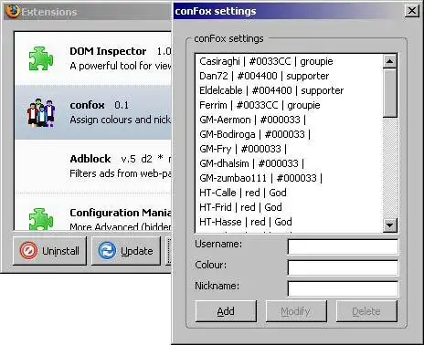Close the conFox settings dialog

[411, 11]
